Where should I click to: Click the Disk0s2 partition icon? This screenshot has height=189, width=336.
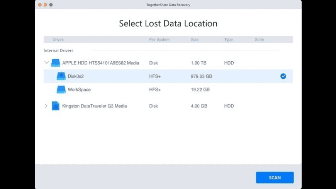tap(61, 76)
